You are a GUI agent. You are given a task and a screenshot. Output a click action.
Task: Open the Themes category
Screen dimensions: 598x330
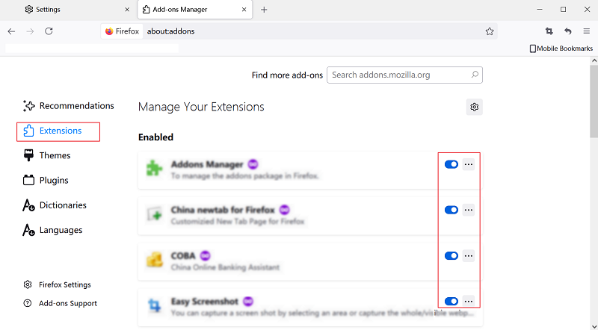(x=47, y=155)
